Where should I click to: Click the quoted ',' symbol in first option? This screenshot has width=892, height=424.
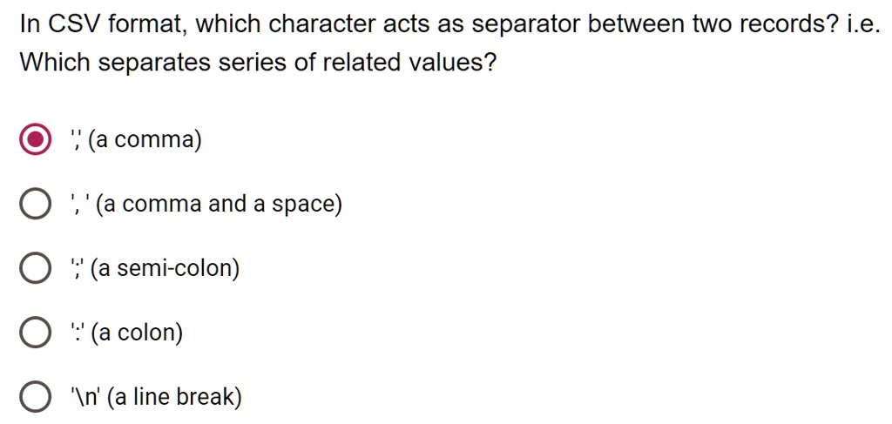point(77,139)
